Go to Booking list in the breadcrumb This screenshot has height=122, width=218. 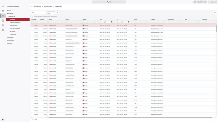point(48,6)
